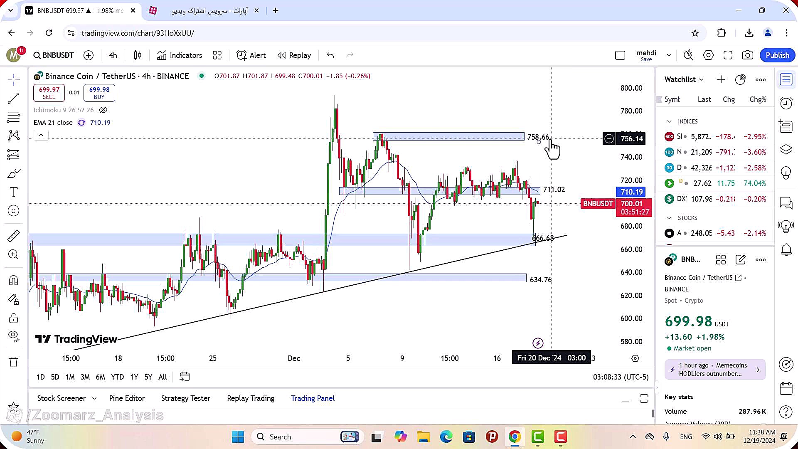798x449 pixels.
Task: Lock all drawing tools
Action: [13, 318]
